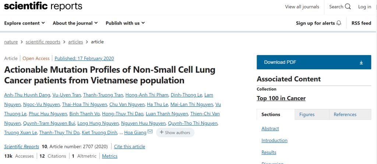
Task: Navigate to the articles breadcrumb
Action: click(75, 42)
